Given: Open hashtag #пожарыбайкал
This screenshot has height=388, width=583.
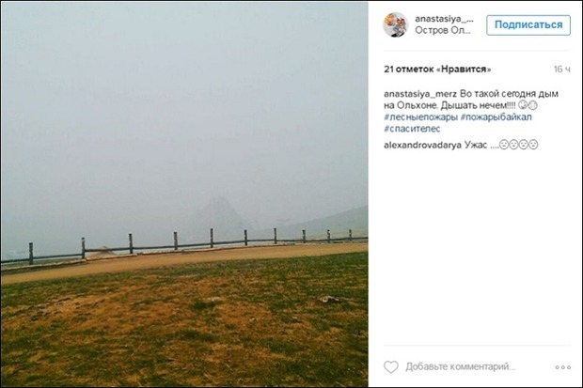Looking at the screenshot, I should [496, 117].
